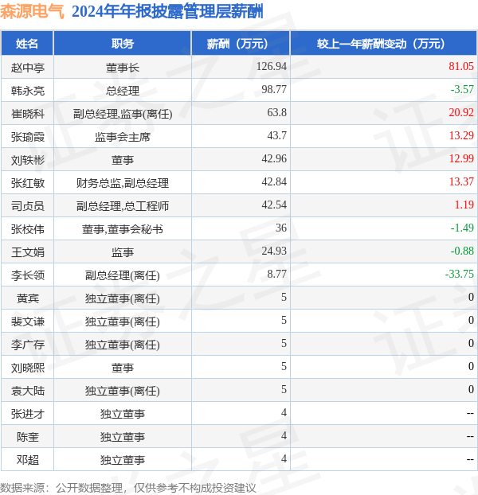478x495 pixels.
Task: Click salary value 43.7
Action: 276,135
